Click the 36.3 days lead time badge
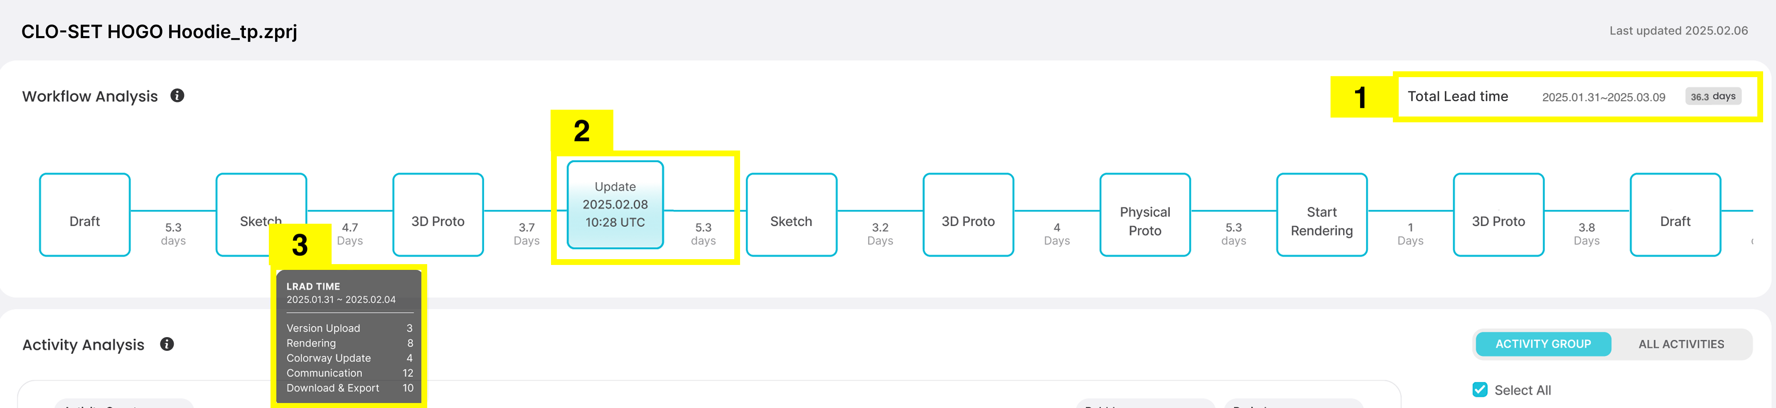Viewport: 1776px width, 408px height. [x=1713, y=96]
